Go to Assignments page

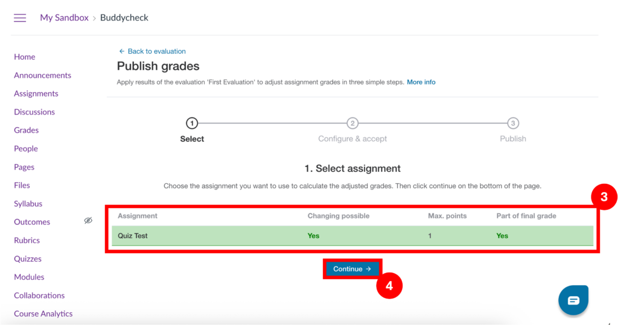36,93
